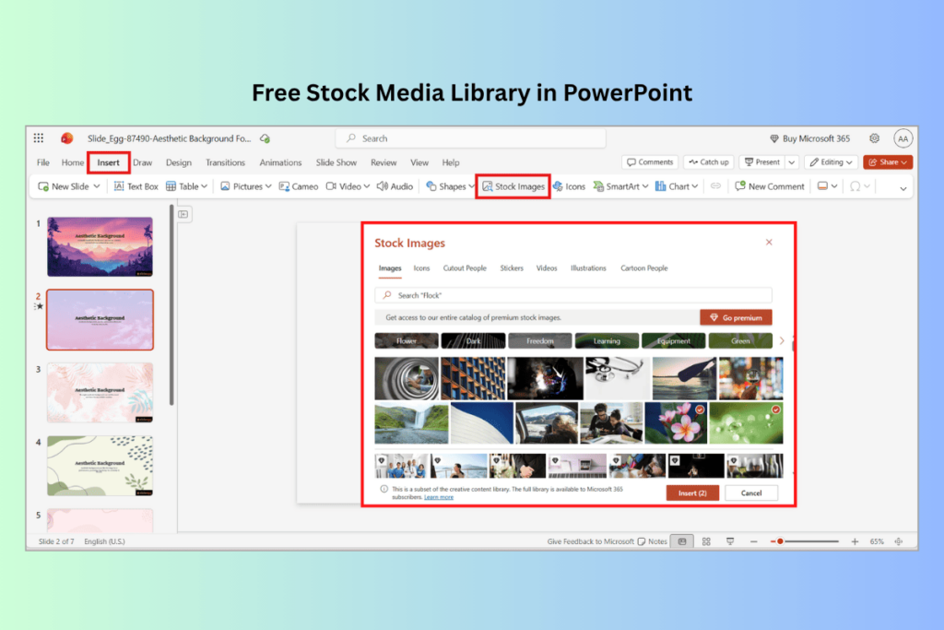Image resolution: width=944 pixels, height=630 pixels.
Task: Open the Editing mode dropdown
Action: point(831,162)
